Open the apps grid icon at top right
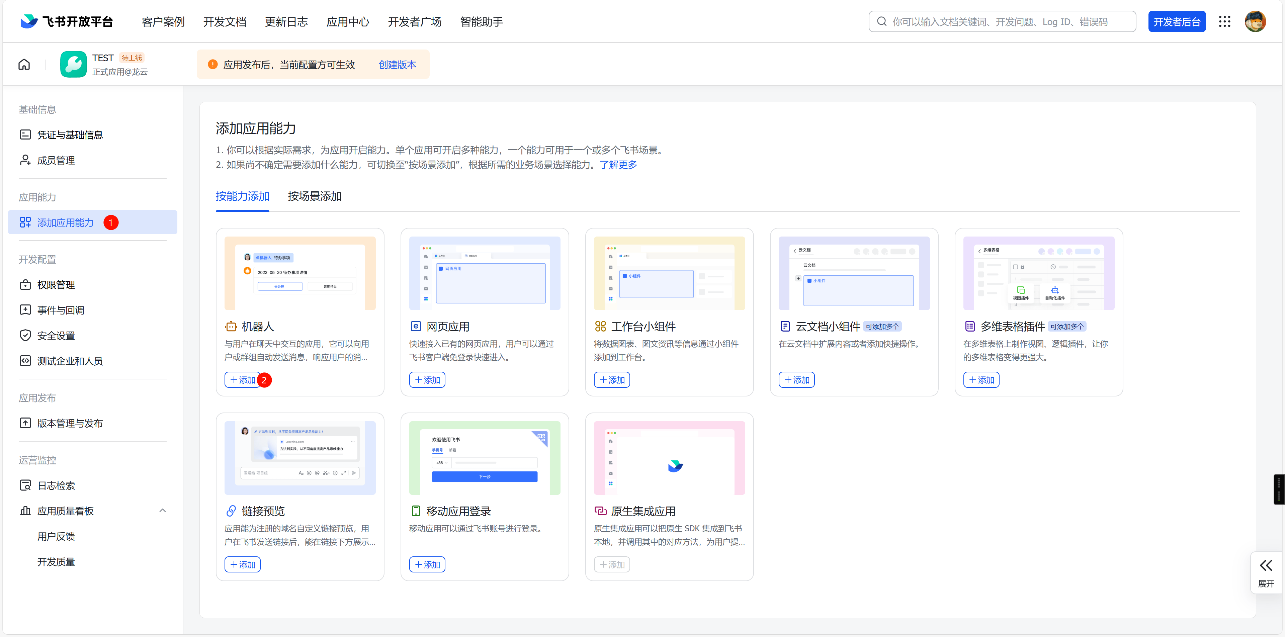 1225,21
